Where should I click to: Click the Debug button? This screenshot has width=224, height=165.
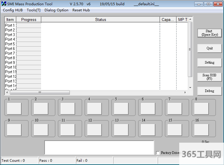click(209, 91)
